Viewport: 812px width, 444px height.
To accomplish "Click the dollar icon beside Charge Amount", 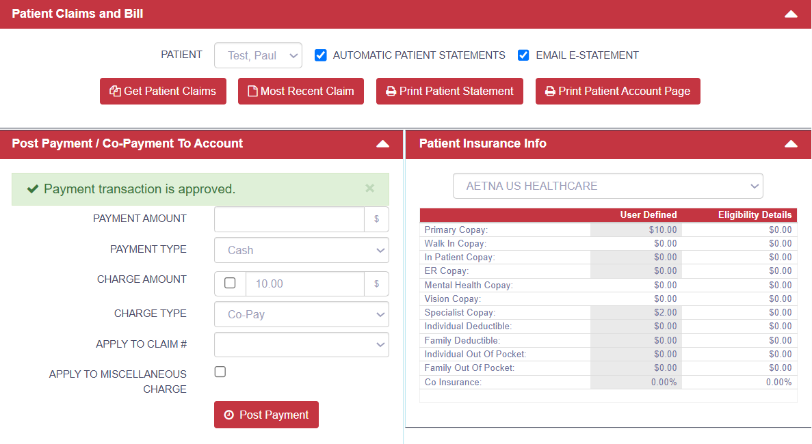I will 376,283.
